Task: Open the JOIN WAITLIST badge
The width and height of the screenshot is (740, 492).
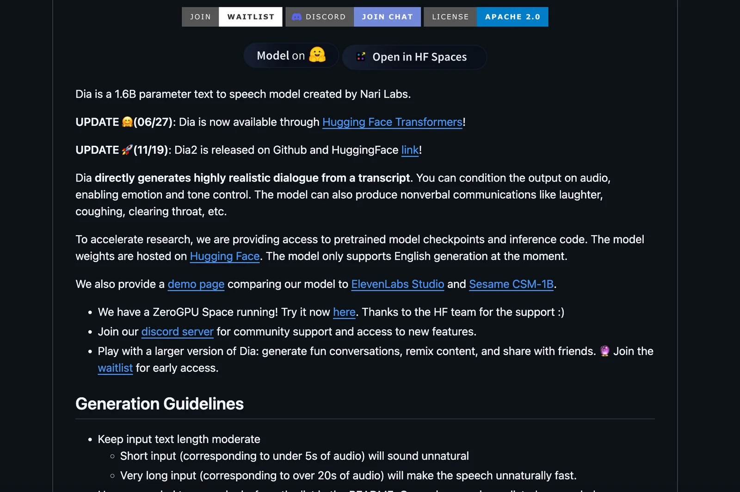Action: coord(232,17)
